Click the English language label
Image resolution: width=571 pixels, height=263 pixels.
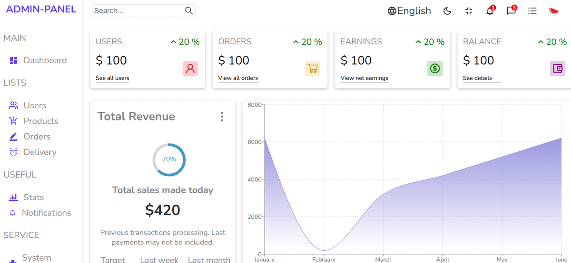(x=414, y=11)
